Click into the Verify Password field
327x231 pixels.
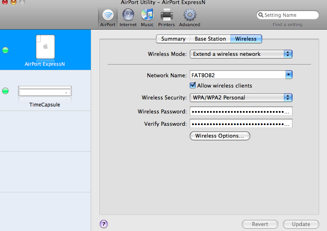tap(241, 124)
